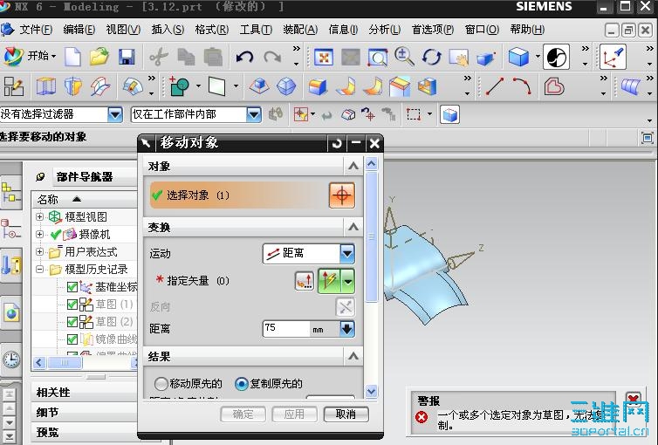Select the Line curve tool
Image resolution: width=658 pixels, height=445 pixels.
[494, 86]
